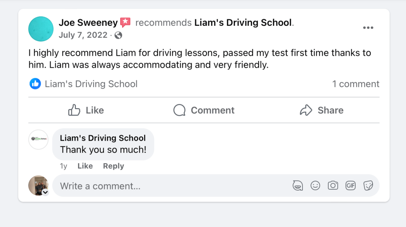Click the globe public audience icon

pos(118,35)
